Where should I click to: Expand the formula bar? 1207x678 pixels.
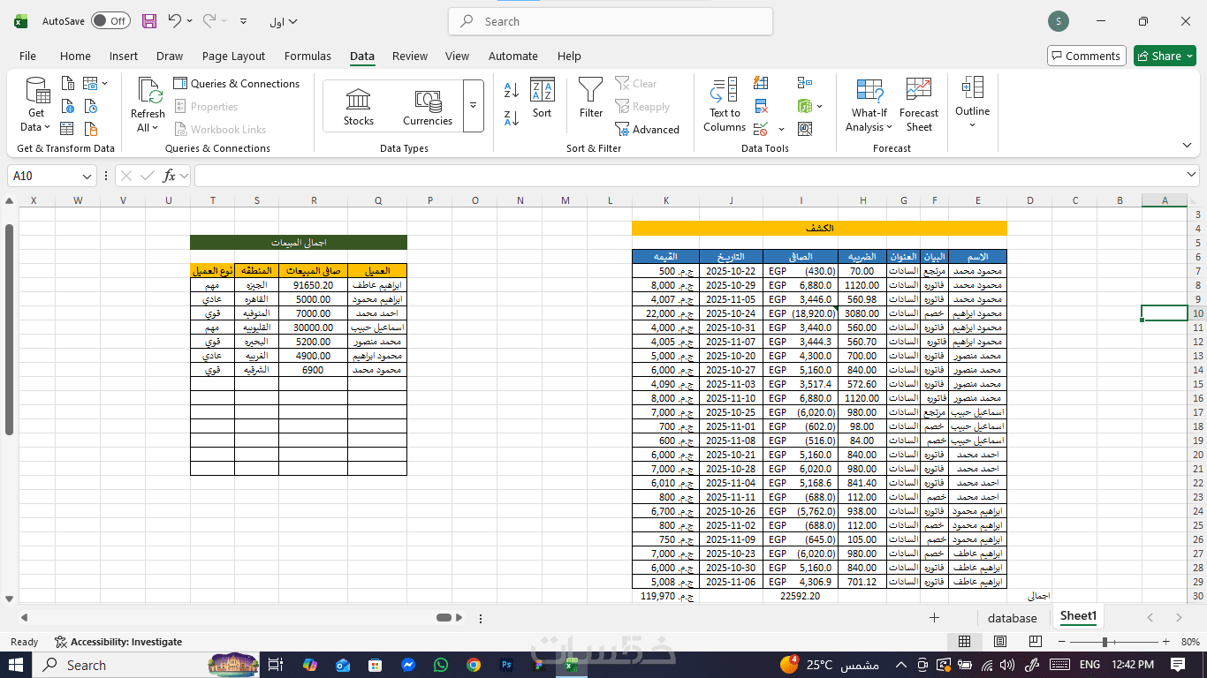(1192, 176)
